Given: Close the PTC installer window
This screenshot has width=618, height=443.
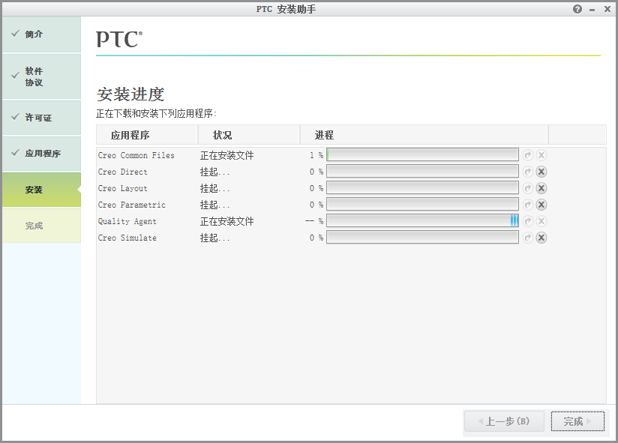Looking at the screenshot, I should (607, 9).
